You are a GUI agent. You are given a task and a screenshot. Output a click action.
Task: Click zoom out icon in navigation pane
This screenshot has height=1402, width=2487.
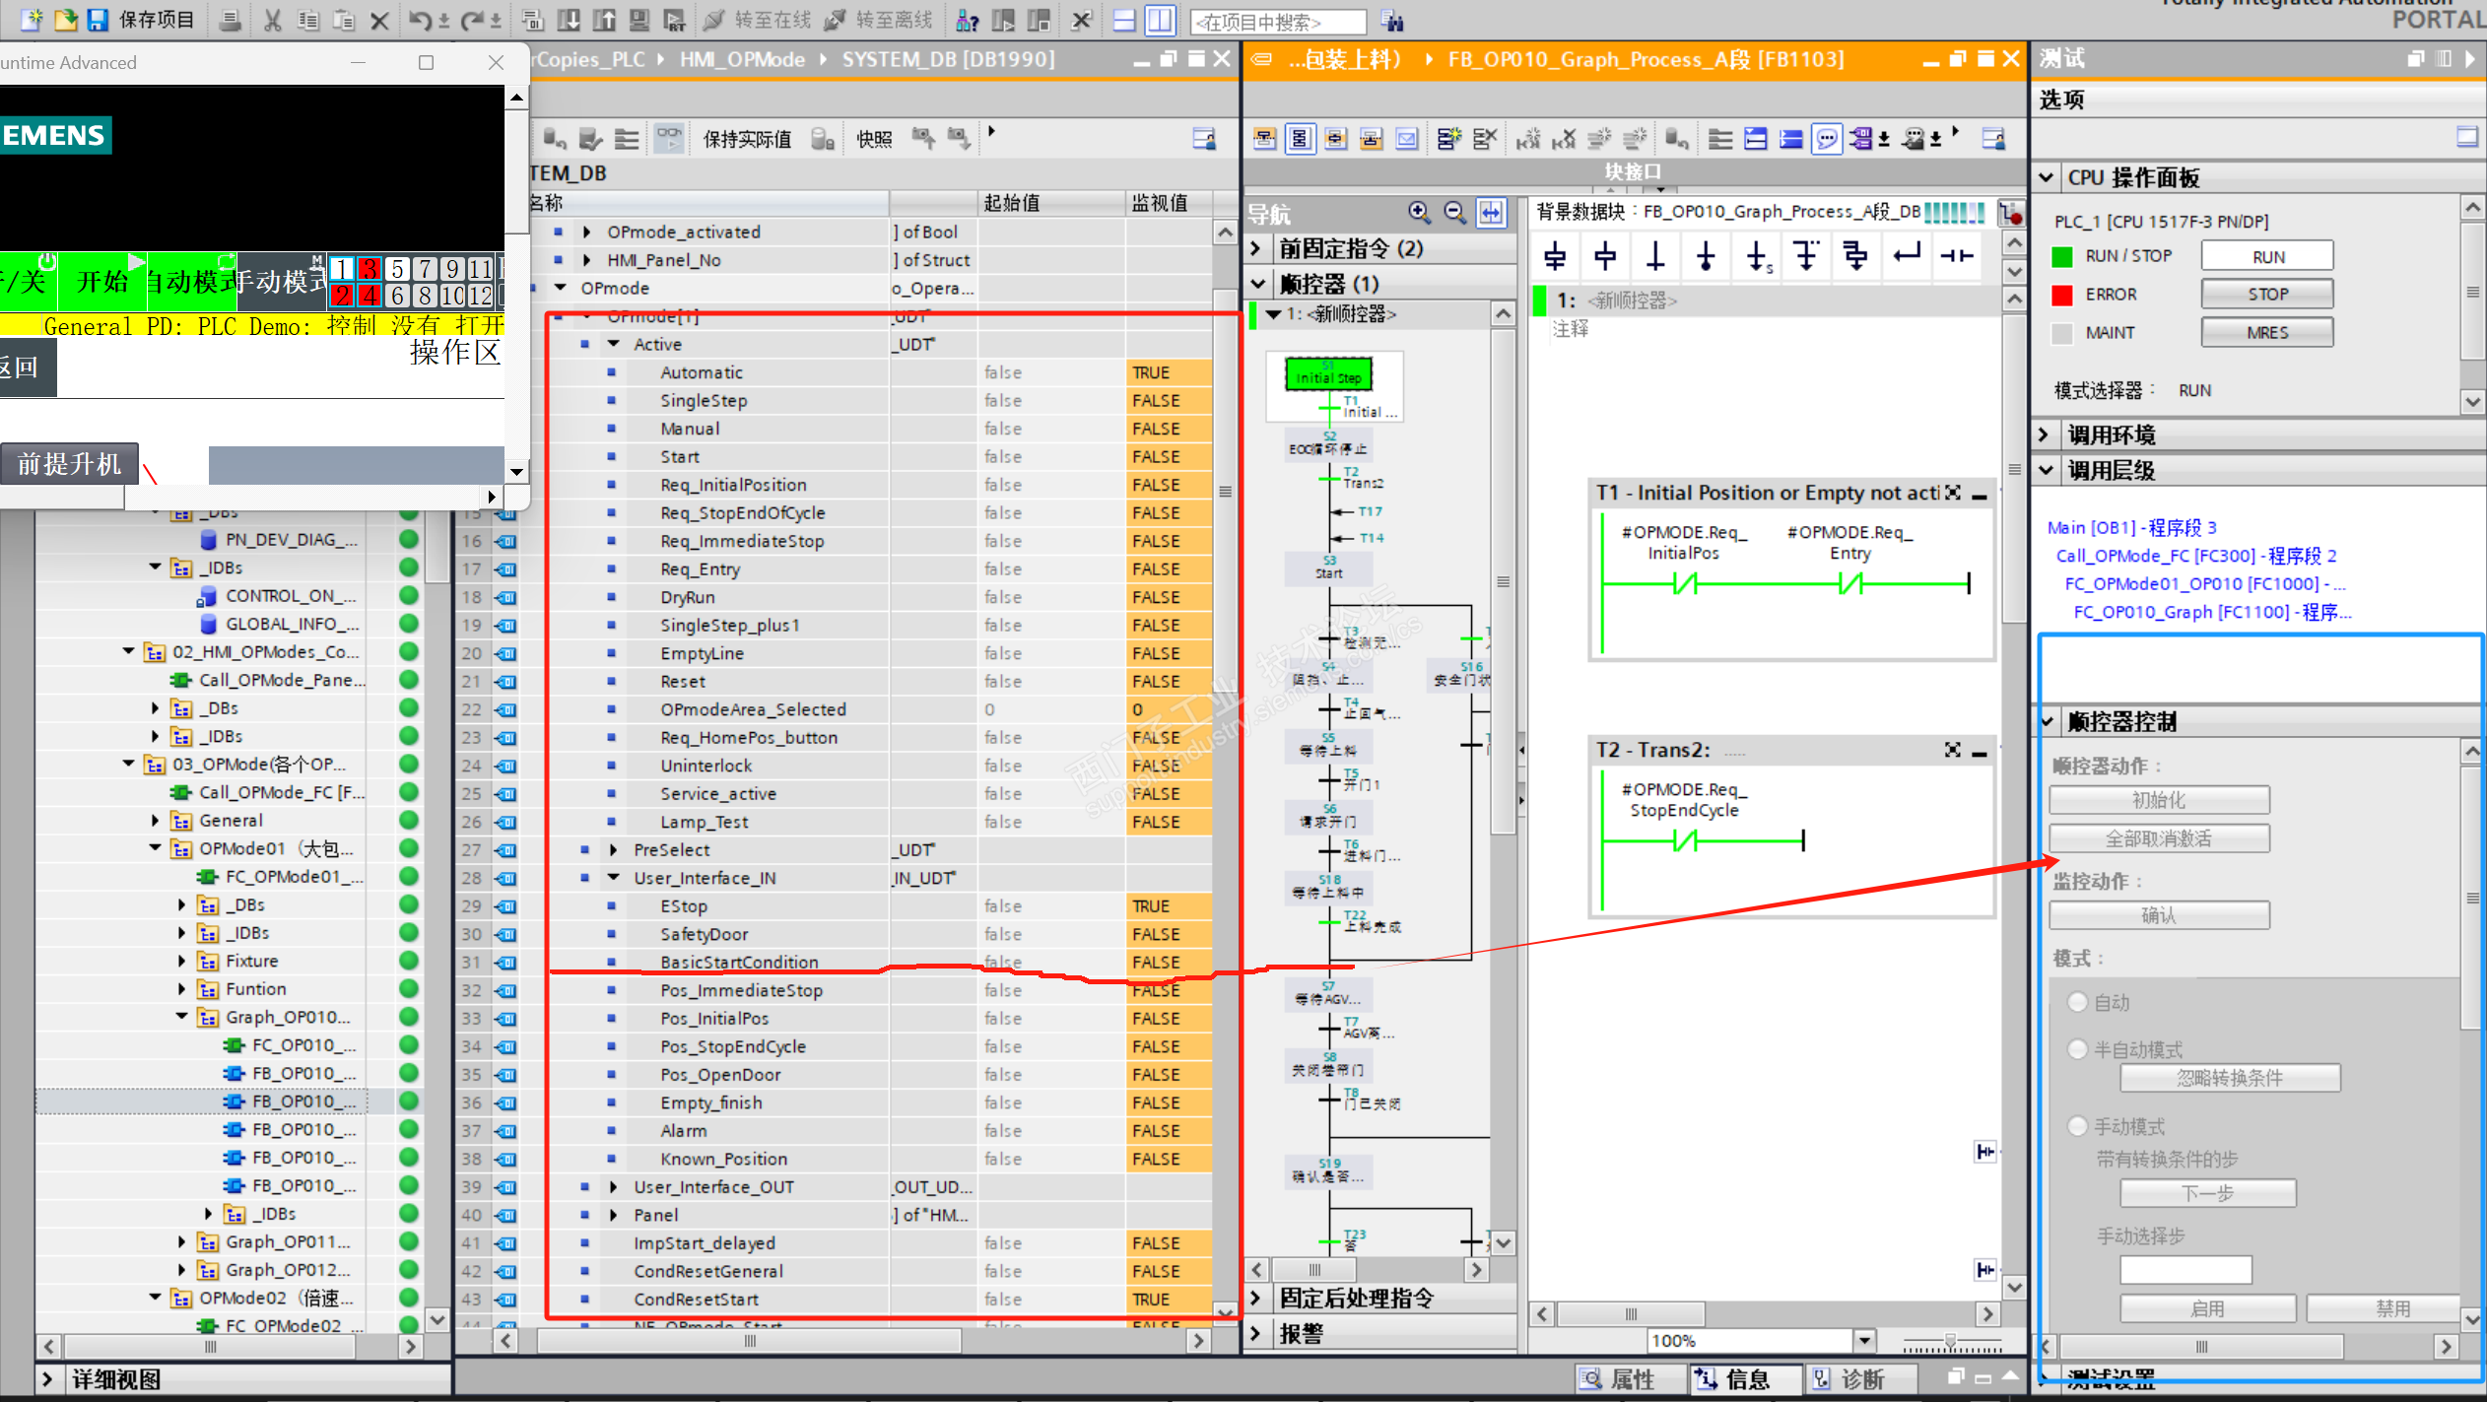[x=1454, y=213]
